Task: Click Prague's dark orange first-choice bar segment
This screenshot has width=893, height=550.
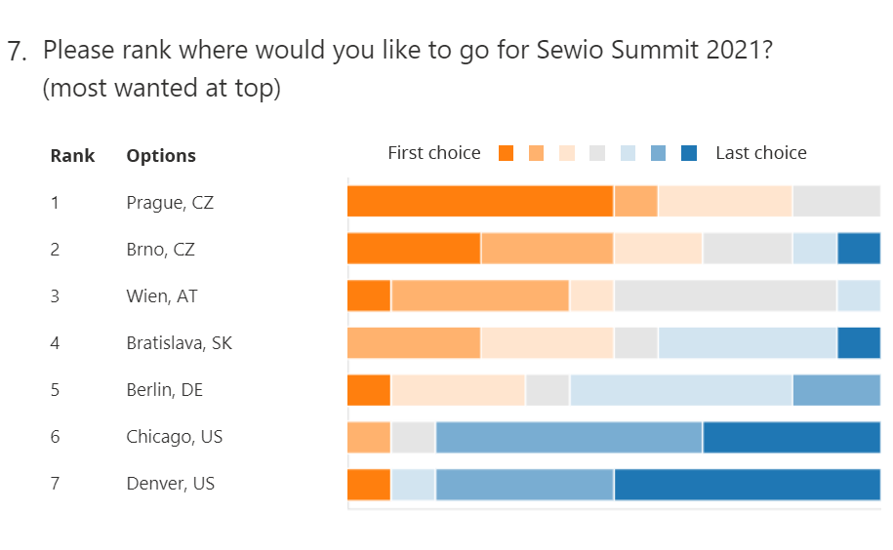Action: pos(480,201)
